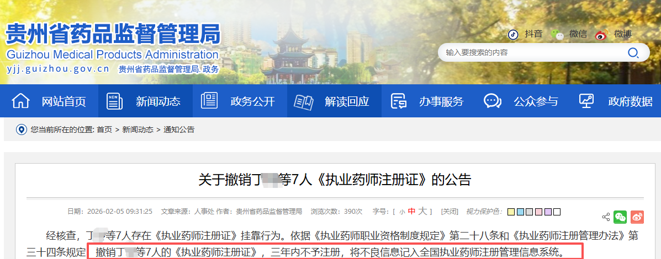661x259 pixels.
Task: Set font size to 小
Action: click(402, 212)
